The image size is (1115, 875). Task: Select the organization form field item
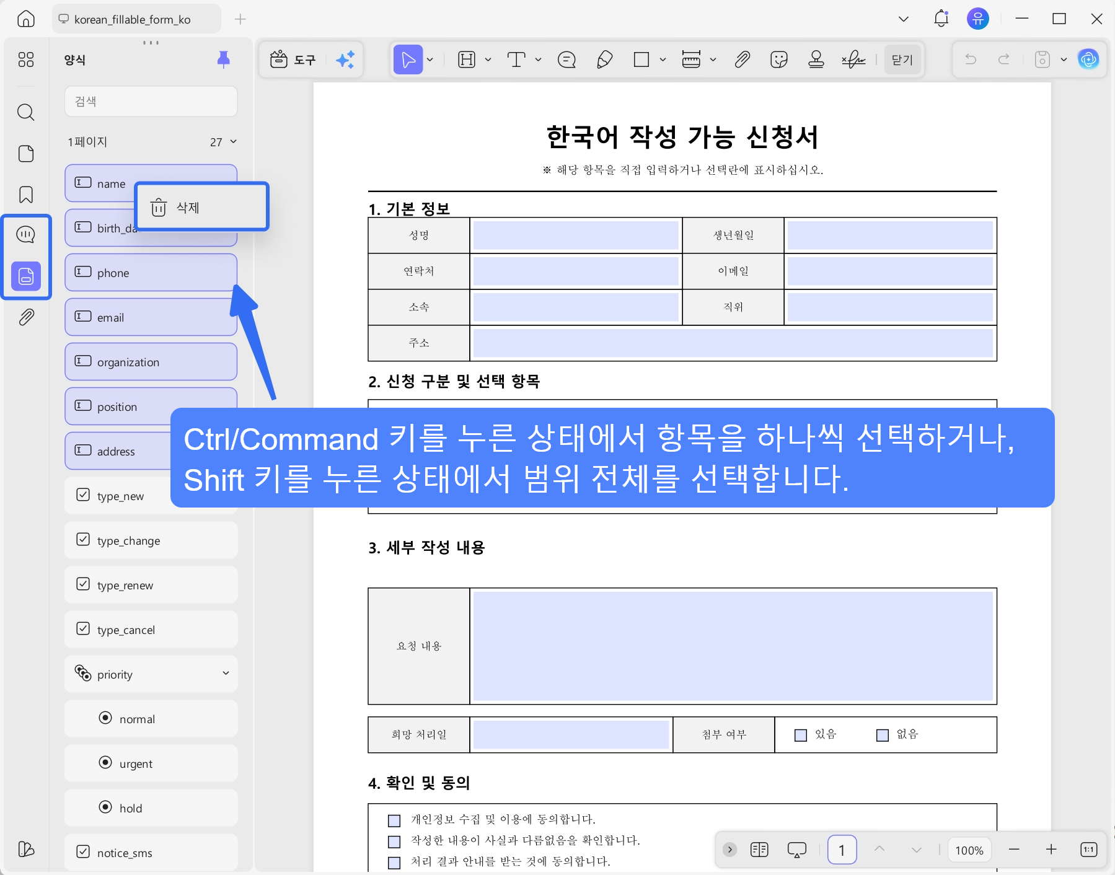click(151, 362)
